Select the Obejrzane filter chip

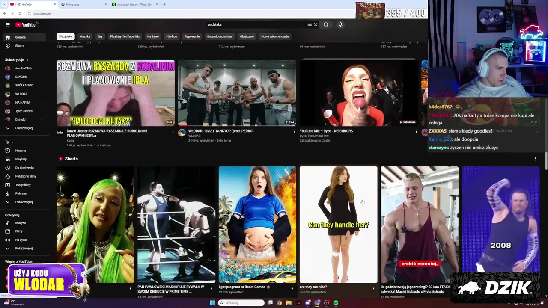point(247,36)
